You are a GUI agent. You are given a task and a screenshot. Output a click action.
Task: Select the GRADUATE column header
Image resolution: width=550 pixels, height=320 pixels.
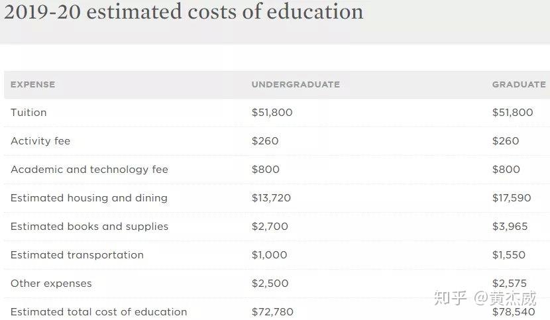[x=519, y=85]
